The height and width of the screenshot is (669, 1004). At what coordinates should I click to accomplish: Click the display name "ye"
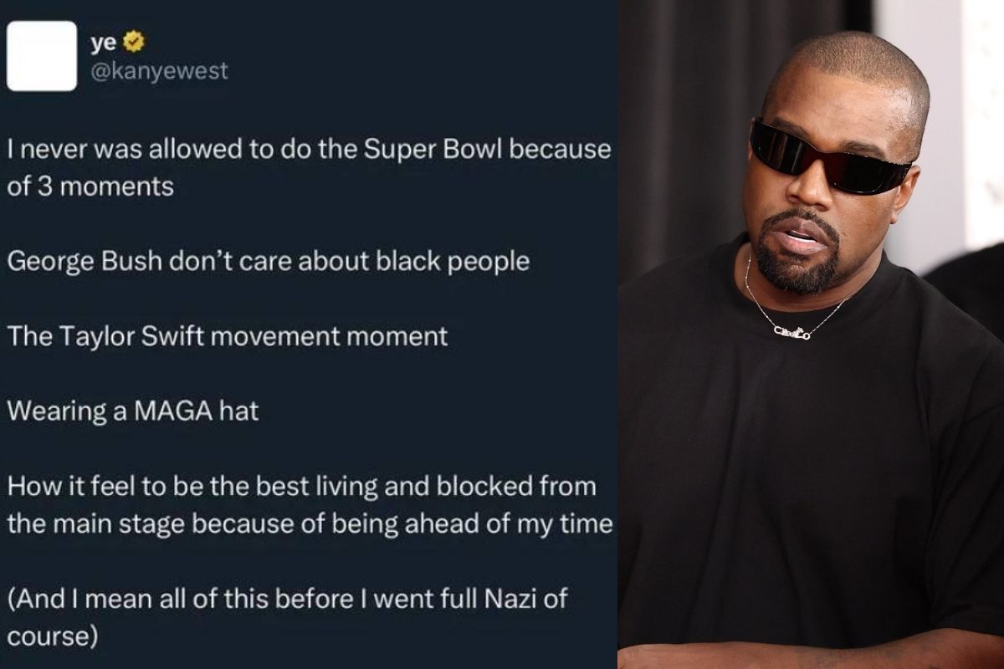(103, 42)
